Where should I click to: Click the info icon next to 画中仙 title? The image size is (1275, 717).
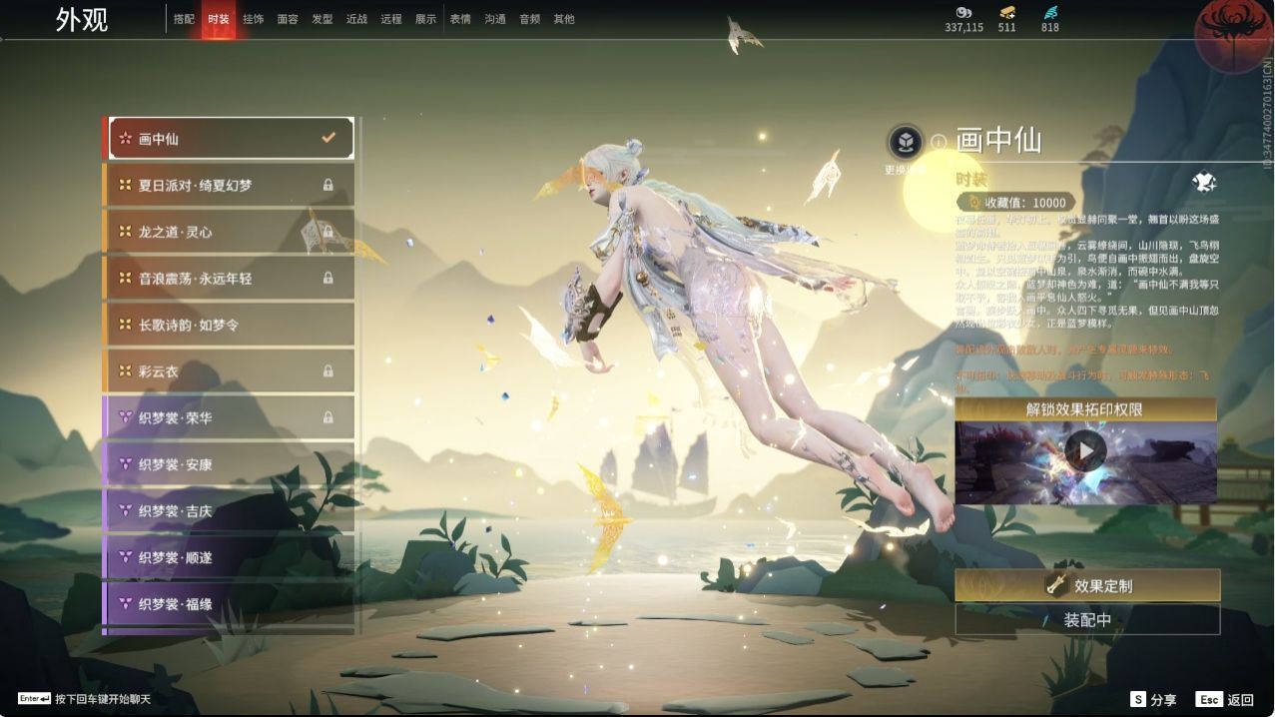coord(939,143)
